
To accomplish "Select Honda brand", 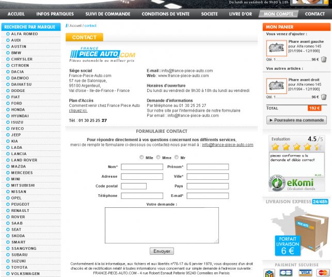I will (x=18, y=110).
